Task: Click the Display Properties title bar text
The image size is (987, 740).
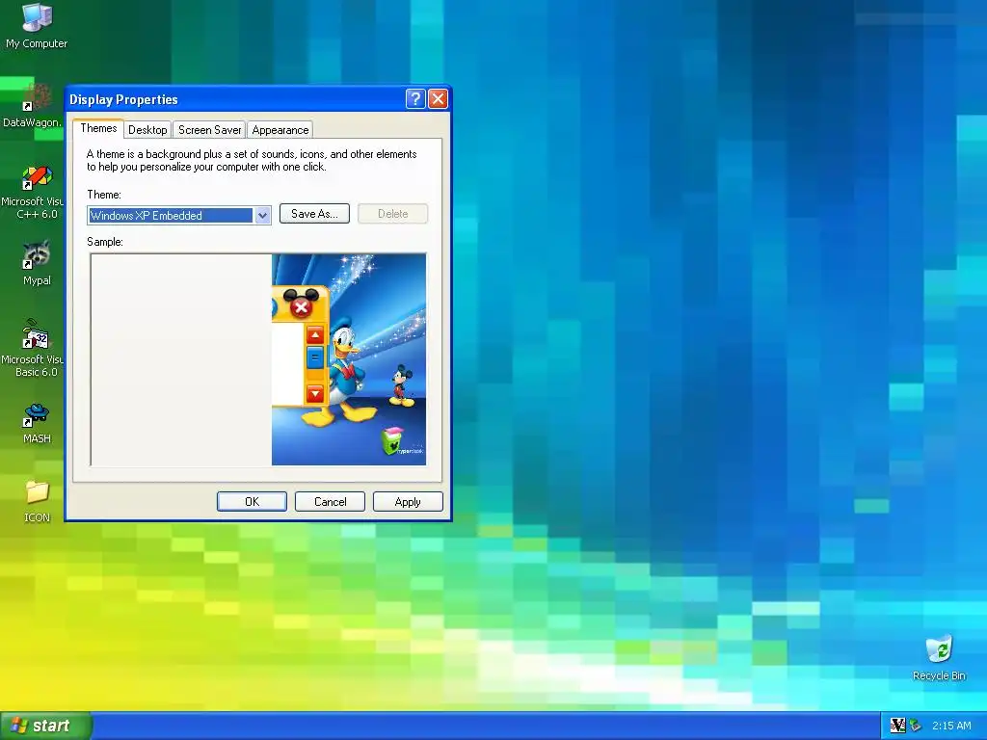Action: pos(123,99)
